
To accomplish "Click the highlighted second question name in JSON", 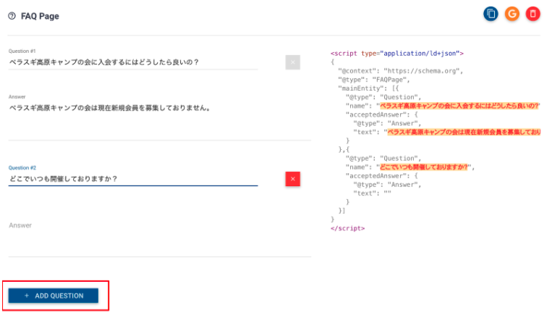I will pos(424,167).
